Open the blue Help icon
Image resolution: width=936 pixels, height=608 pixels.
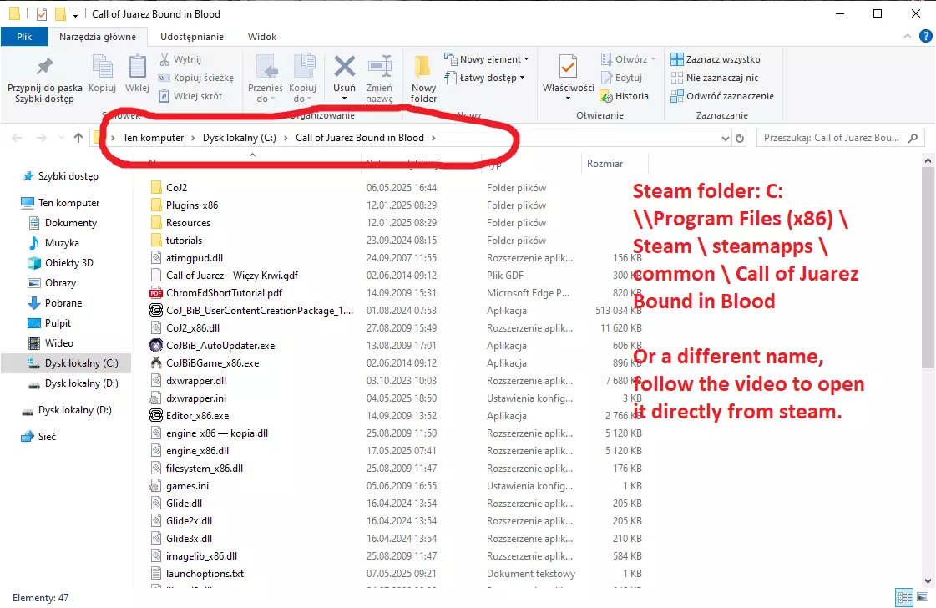click(925, 37)
